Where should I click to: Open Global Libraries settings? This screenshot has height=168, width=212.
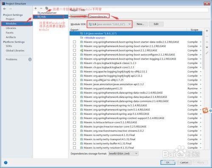[x=15, y=51]
